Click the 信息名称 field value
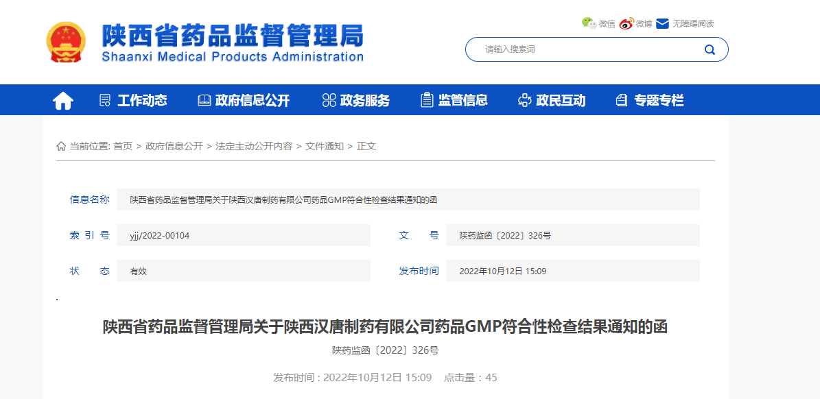Viewport: 820px width, 399px height. point(408,199)
